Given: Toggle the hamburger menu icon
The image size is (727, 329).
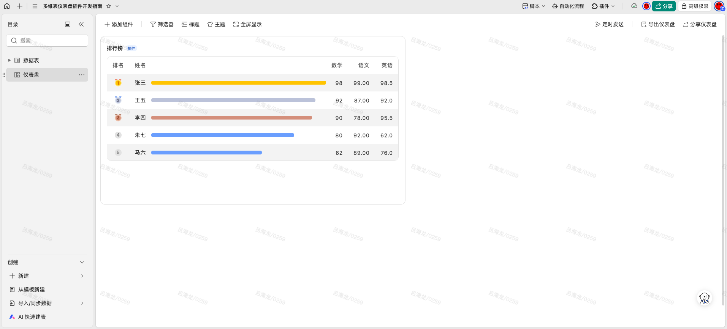Looking at the screenshot, I should (x=35, y=6).
